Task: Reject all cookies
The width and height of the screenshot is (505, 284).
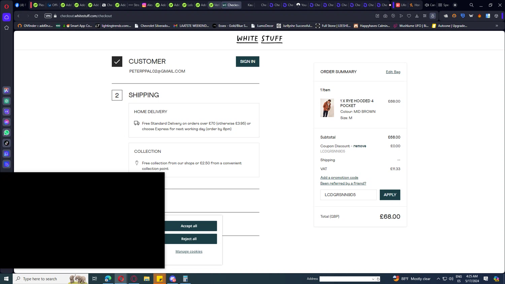Action: coord(189,239)
